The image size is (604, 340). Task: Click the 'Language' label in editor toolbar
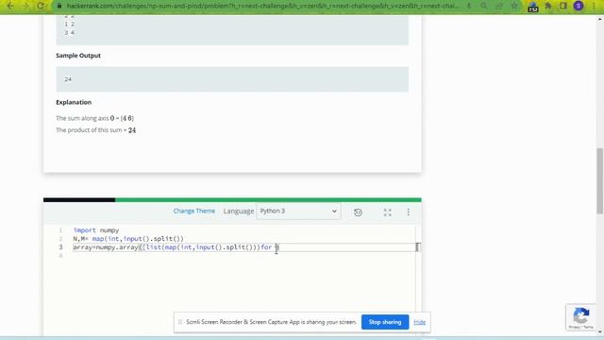coord(239,212)
